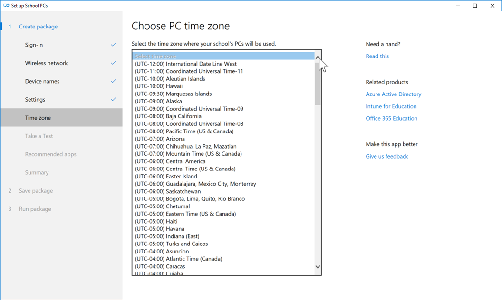Choose (UTC-08:00) Pacific Time (US & Canada)
Screen dimensions: 502x300
(x=184, y=131)
